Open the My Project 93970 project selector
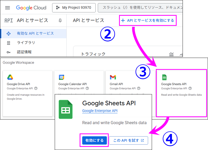Screen dimensions: 208x150 coord(74,8)
